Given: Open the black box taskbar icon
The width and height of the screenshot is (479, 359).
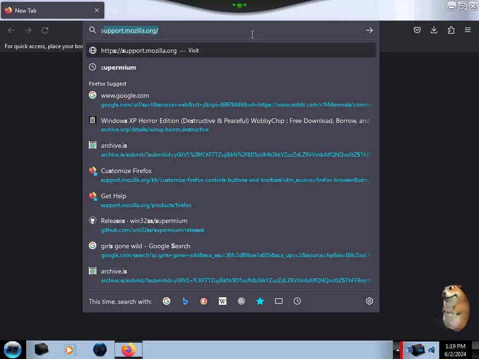Looking at the screenshot, I should [41, 350].
